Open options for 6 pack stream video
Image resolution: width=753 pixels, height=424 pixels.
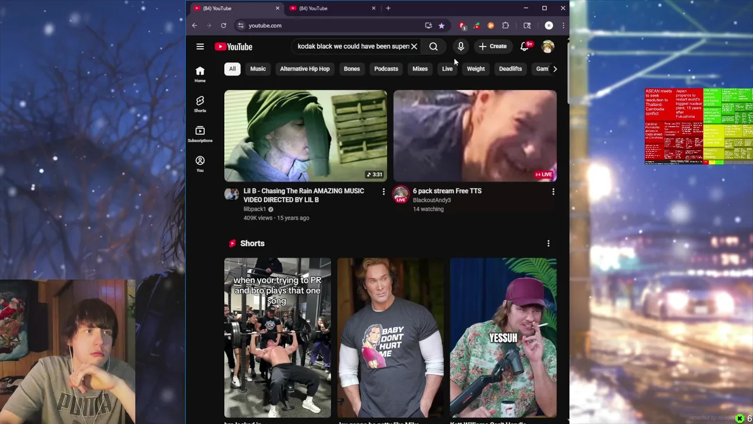pos(553,191)
